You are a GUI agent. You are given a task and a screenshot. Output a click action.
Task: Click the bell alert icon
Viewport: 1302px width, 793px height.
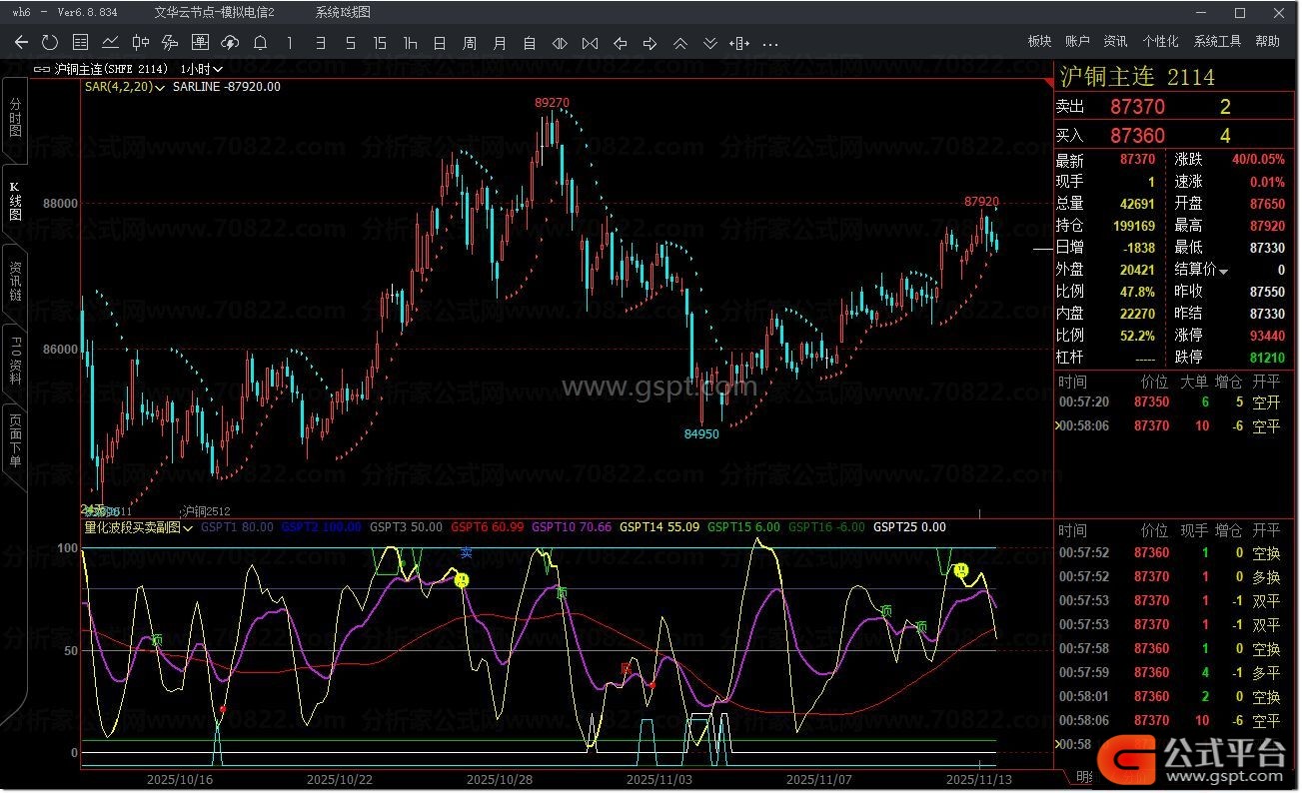[x=260, y=42]
